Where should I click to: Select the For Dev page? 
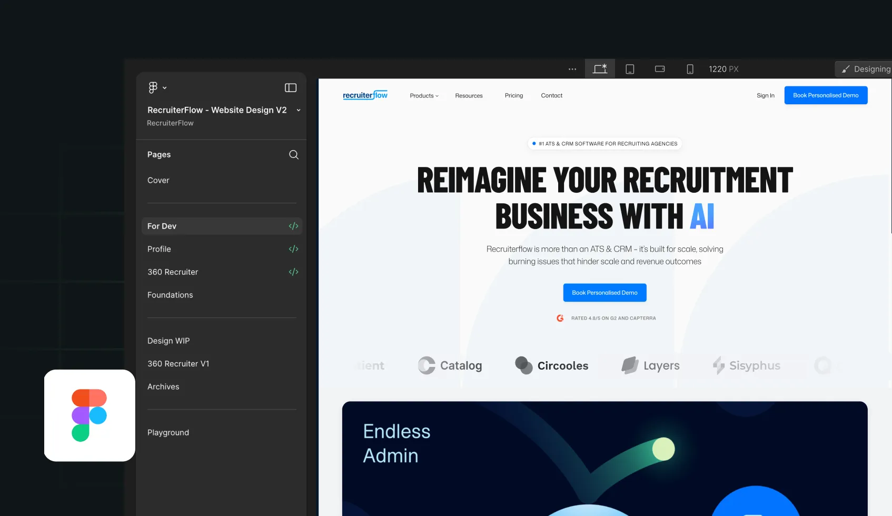[222, 226]
